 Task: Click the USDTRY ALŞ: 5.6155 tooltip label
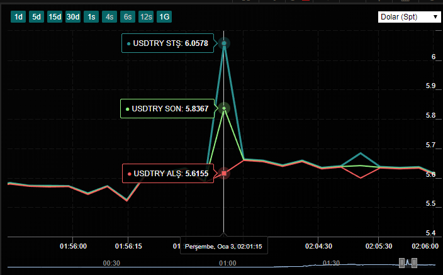(x=168, y=173)
